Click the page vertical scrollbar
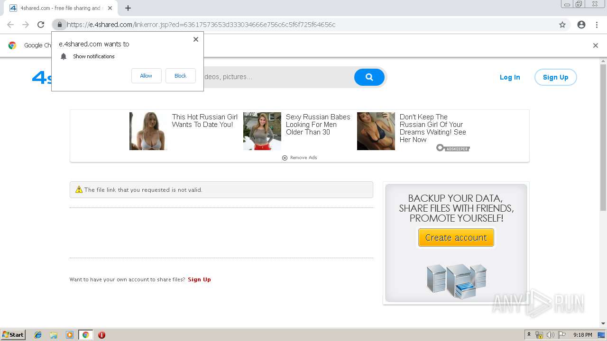This screenshot has width=607, height=341. (x=603, y=137)
